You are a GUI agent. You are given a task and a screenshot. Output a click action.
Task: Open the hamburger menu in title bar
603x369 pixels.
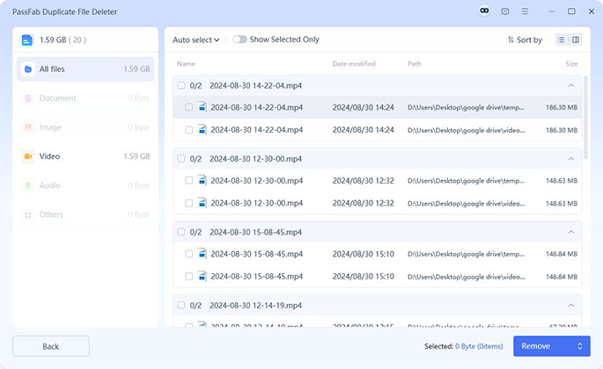(526, 11)
